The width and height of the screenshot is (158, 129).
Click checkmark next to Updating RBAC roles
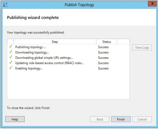[11, 62]
